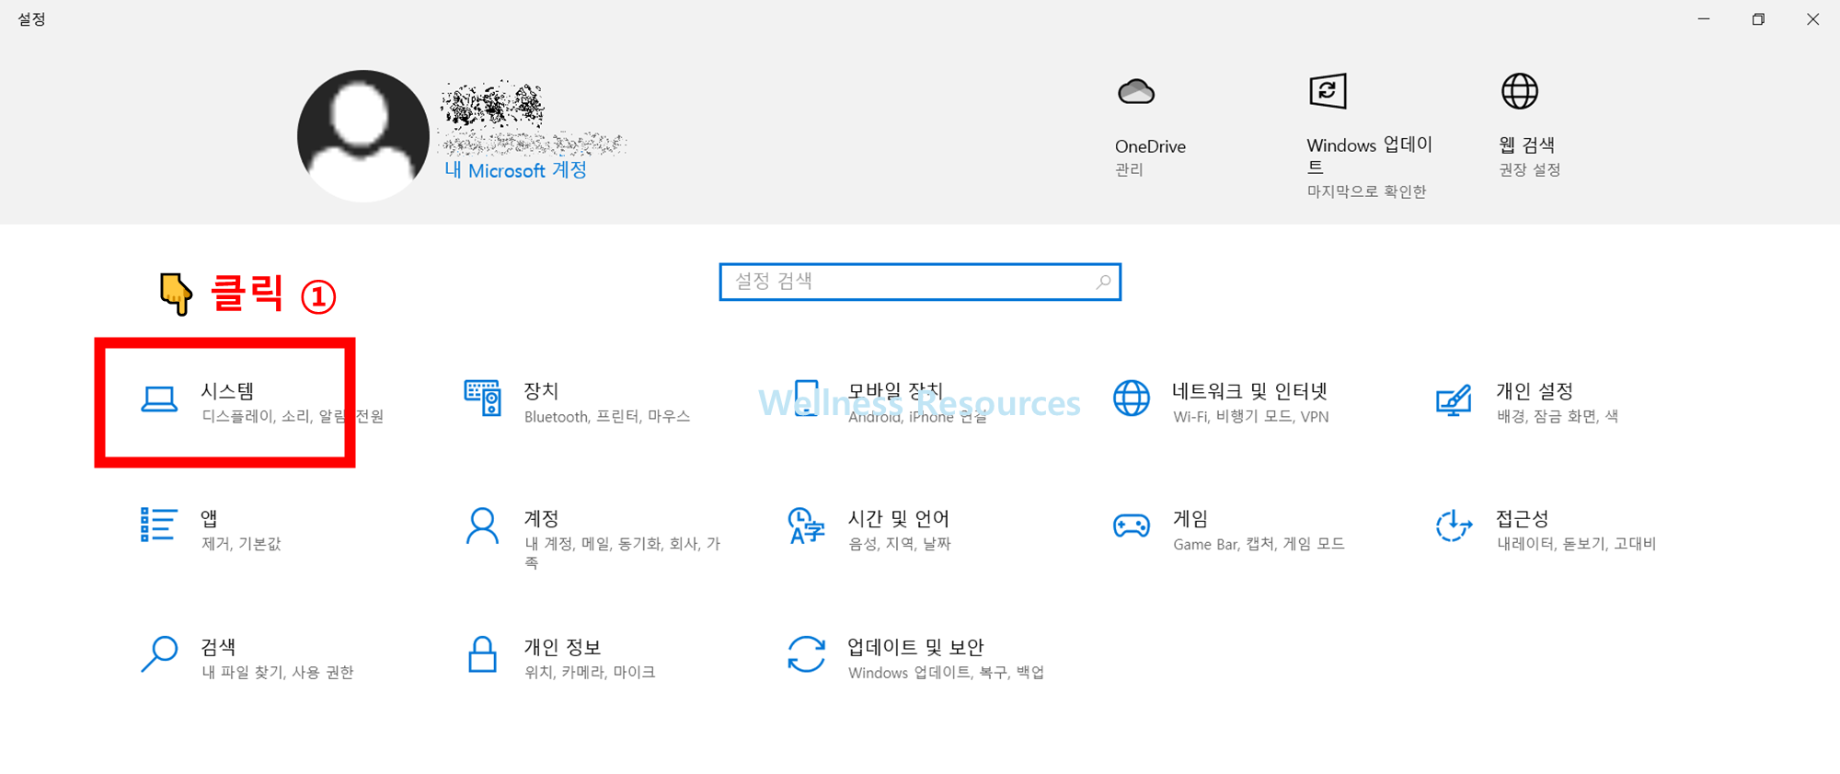Click the 업데이트 및 보안 title
Screen dimensions: 1840x774
point(916,647)
